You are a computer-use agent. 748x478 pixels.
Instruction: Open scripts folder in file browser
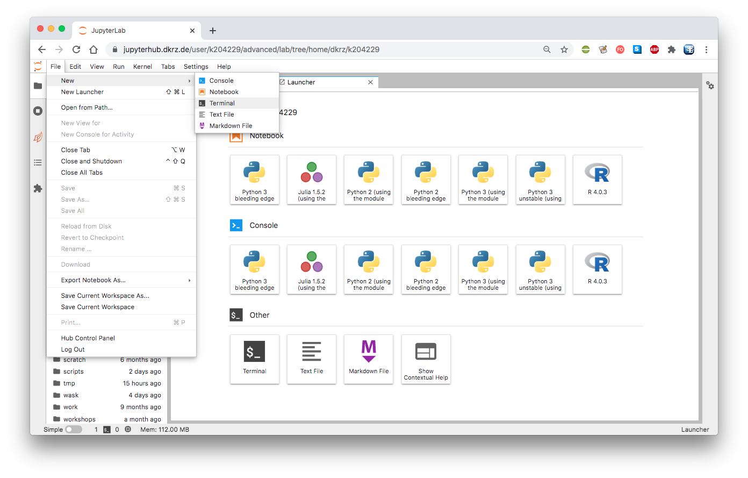106,372
